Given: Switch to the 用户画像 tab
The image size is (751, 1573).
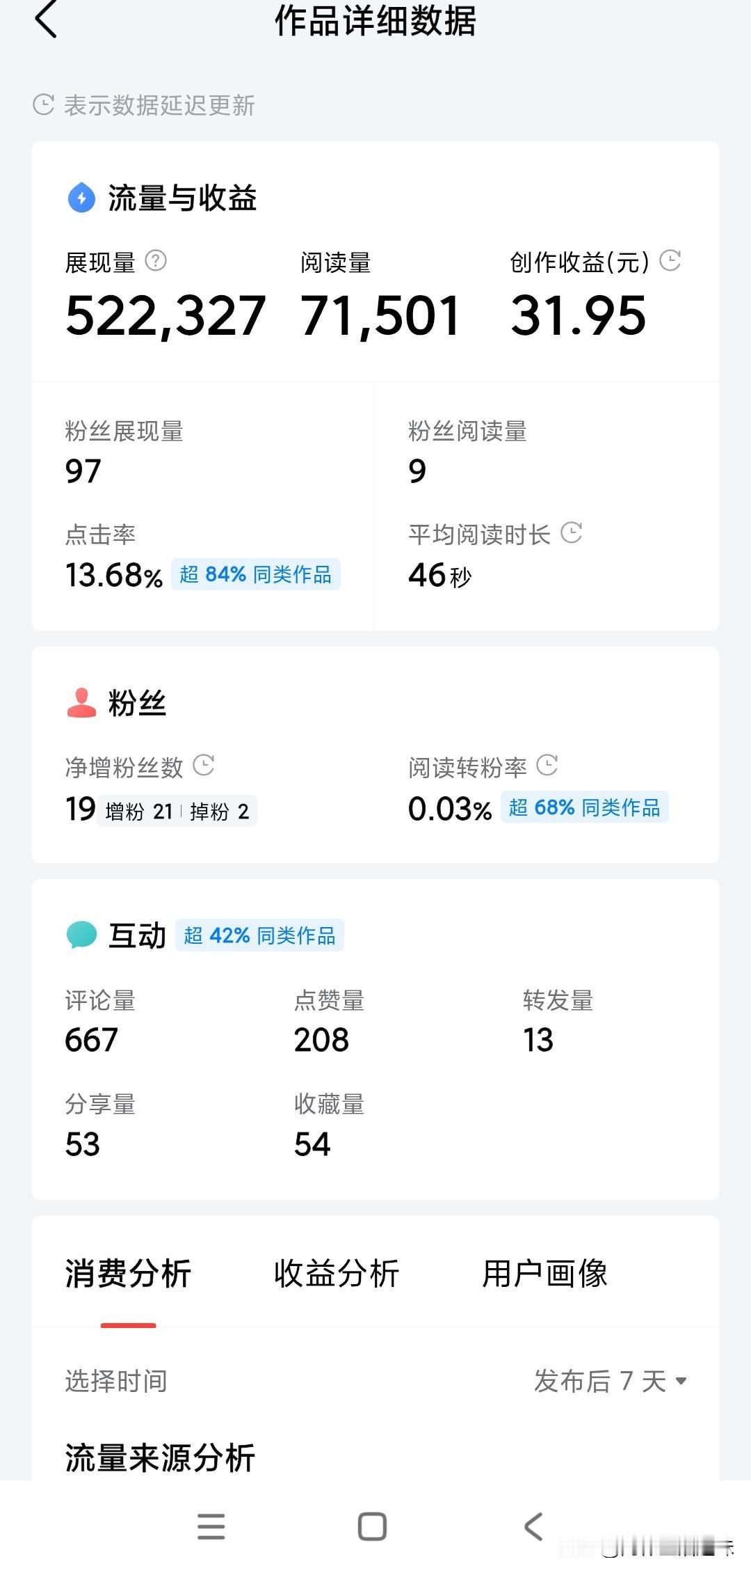Looking at the screenshot, I should pyautogui.click(x=545, y=1274).
